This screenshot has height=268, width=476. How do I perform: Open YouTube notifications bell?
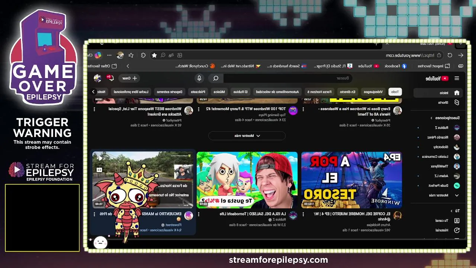[x=110, y=78]
